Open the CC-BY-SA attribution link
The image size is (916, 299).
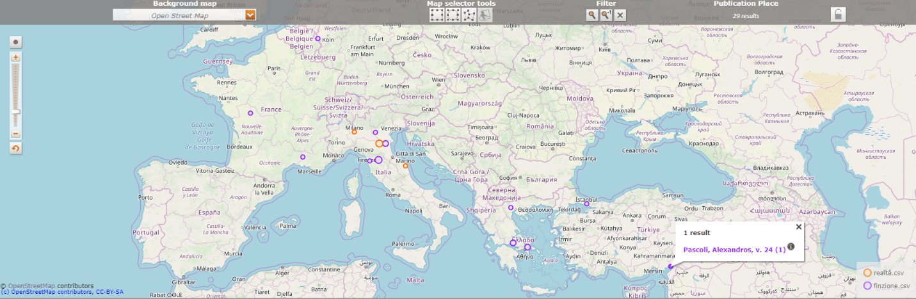coord(61,292)
